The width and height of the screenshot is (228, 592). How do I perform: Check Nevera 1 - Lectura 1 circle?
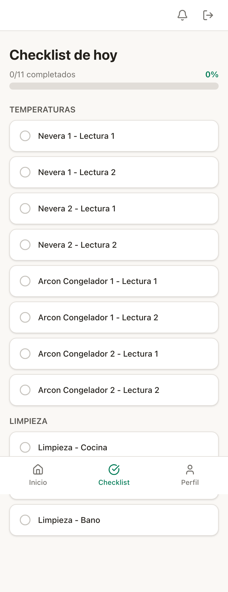tap(25, 136)
